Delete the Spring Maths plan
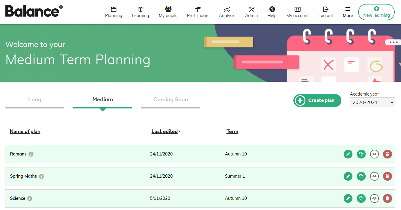This screenshot has width=401, height=210. click(x=388, y=176)
